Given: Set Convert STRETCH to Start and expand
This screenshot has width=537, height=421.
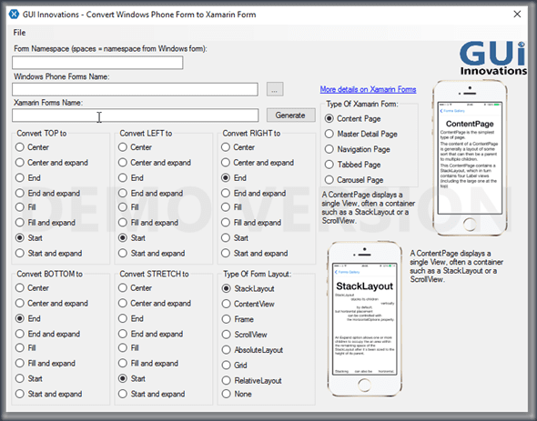Looking at the screenshot, I should (x=152, y=394).
